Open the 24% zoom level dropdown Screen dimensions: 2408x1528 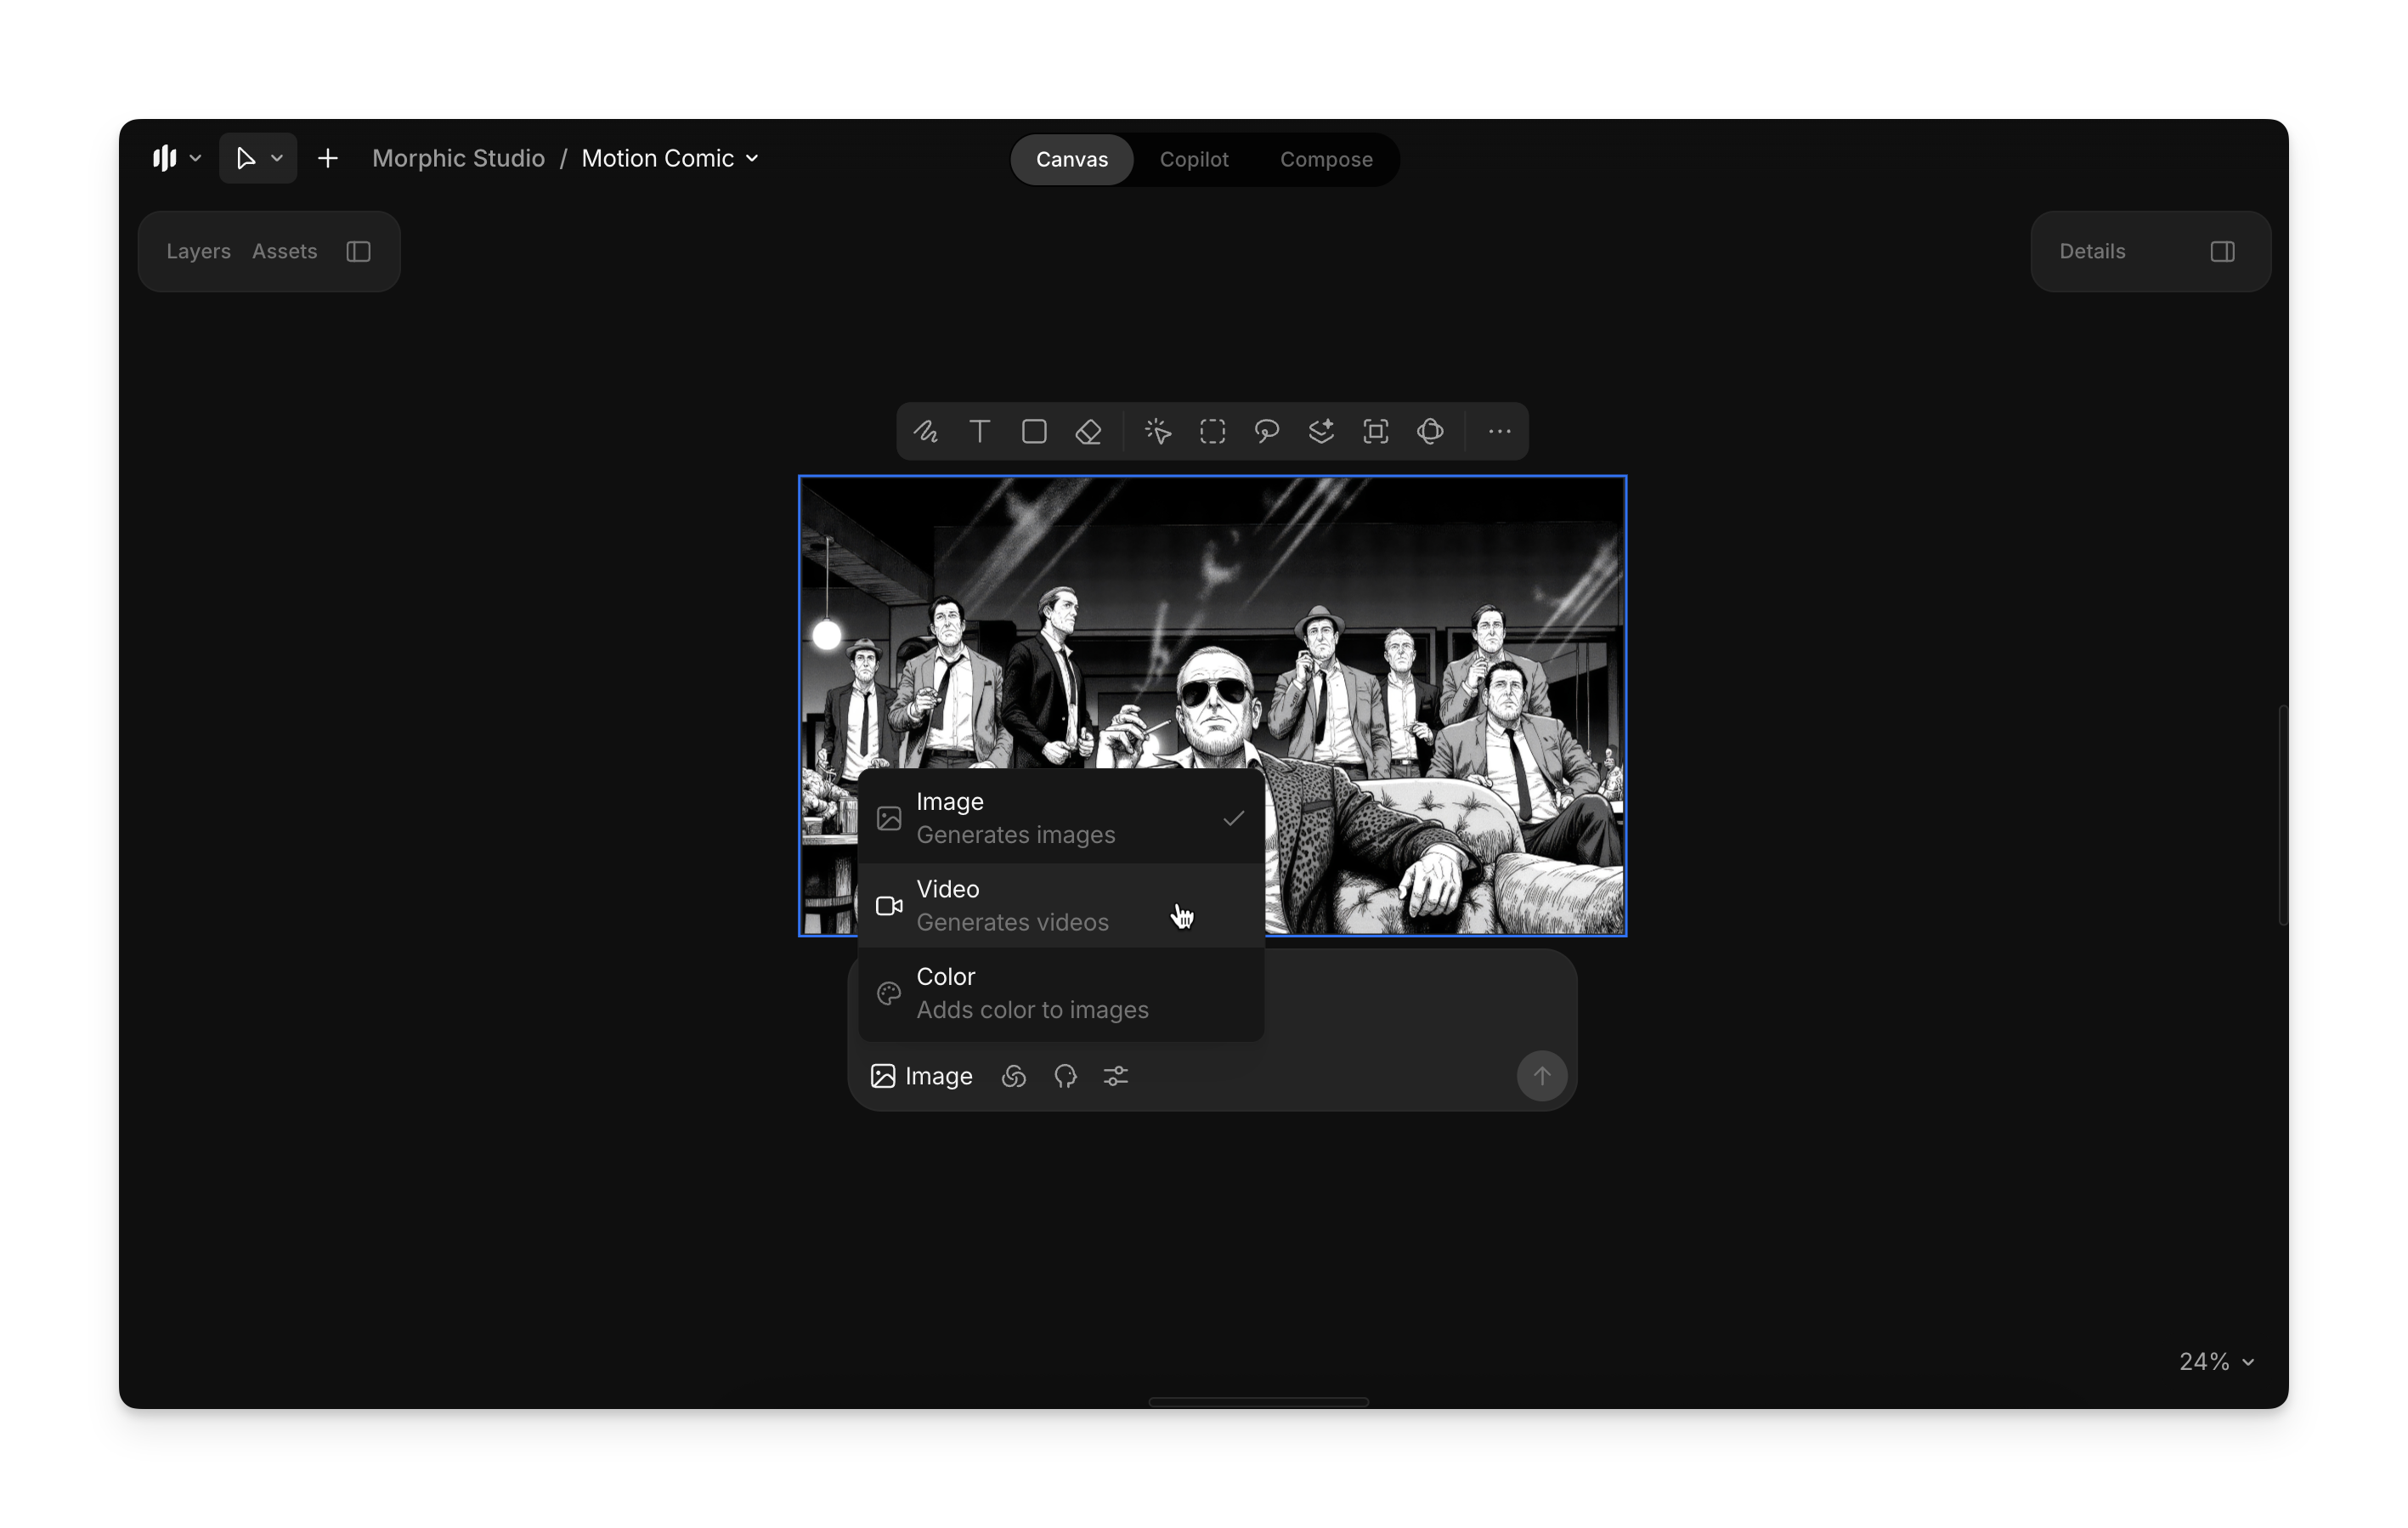[x=2216, y=1362]
